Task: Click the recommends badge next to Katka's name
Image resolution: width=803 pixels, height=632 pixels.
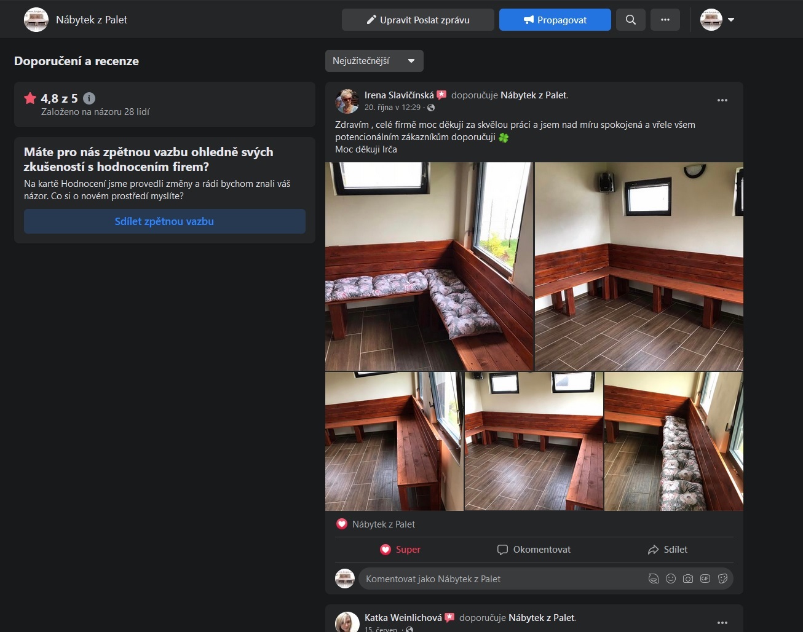Action: pos(449,617)
